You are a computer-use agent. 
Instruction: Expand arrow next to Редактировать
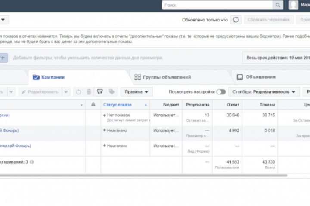pos(66,92)
